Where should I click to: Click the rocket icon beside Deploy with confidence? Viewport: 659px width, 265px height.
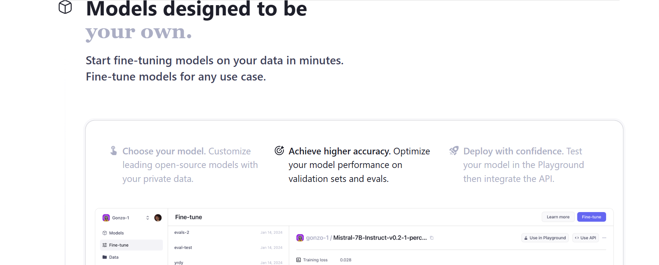(x=454, y=150)
